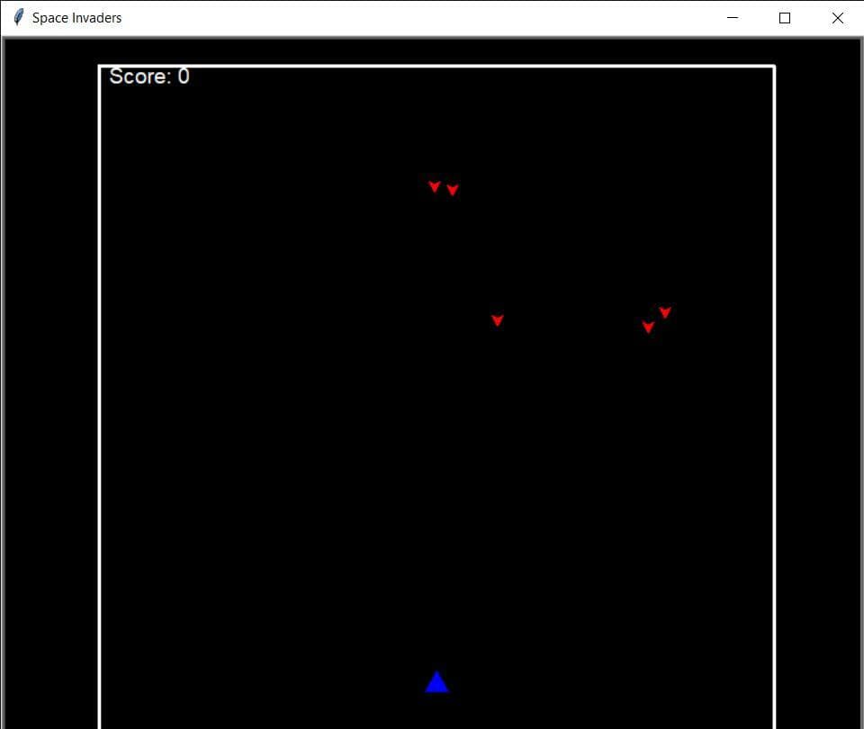Viewport: 864px width, 729px height.
Task: Close the Space Invaders window
Action: tap(838, 18)
